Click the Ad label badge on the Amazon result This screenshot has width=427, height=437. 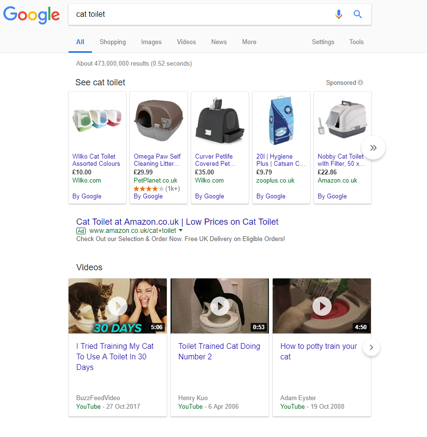(x=81, y=230)
